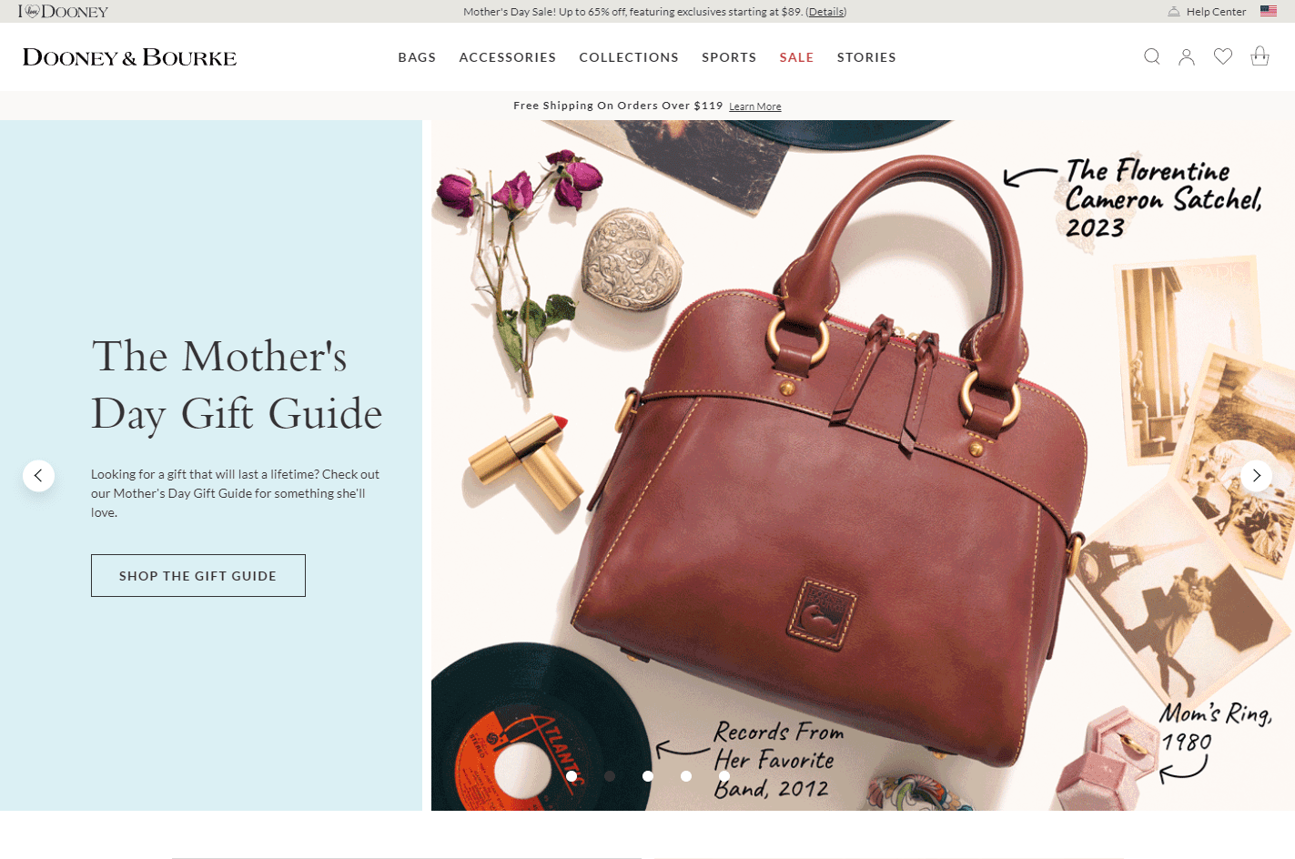1295x859 pixels.
Task: Open Help Center in the top bar
Action: click(x=1207, y=12)
